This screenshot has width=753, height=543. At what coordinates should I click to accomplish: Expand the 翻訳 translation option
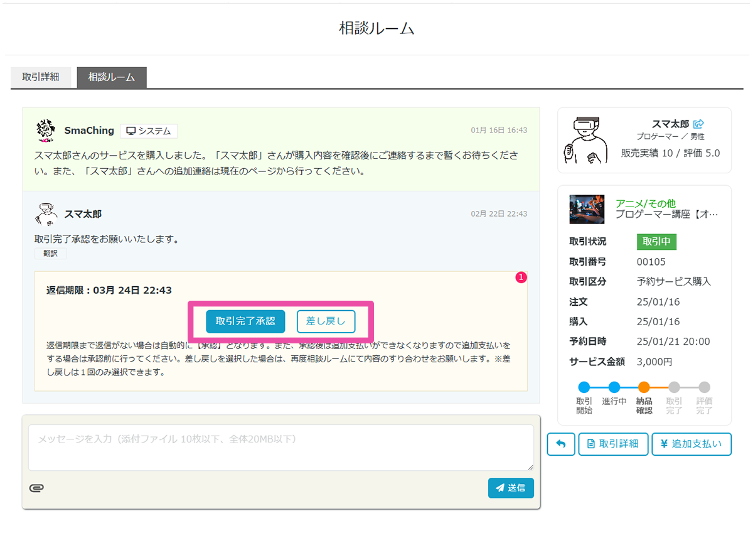pos(50,253)
